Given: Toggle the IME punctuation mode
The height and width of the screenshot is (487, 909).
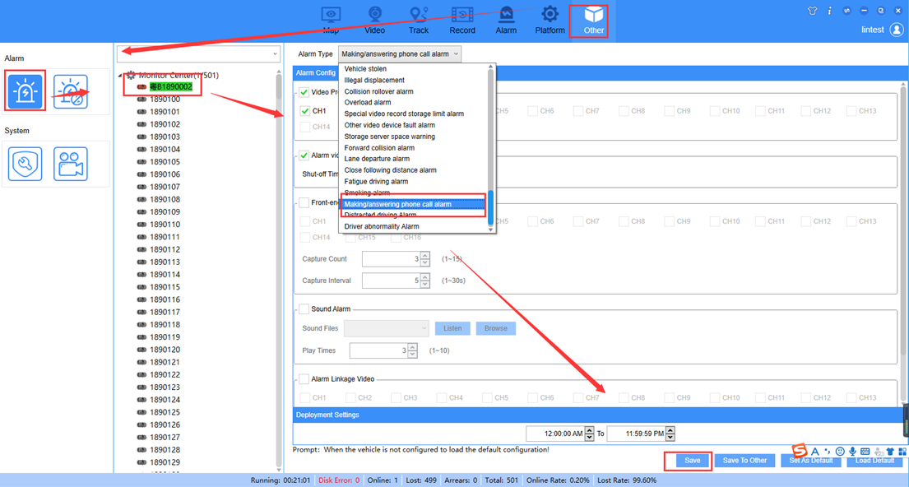Looking at the screenshot, I should coord(828,451).
